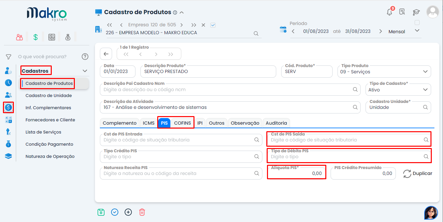The image size is (443, 222).
Task: Click the red Duplicar refresh icon
Action: [408, 173]
